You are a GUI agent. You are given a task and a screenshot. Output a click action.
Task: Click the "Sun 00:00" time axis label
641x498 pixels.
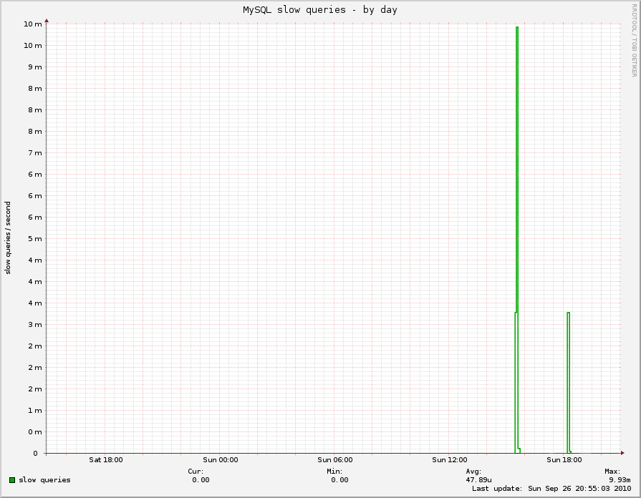[220, 460]
